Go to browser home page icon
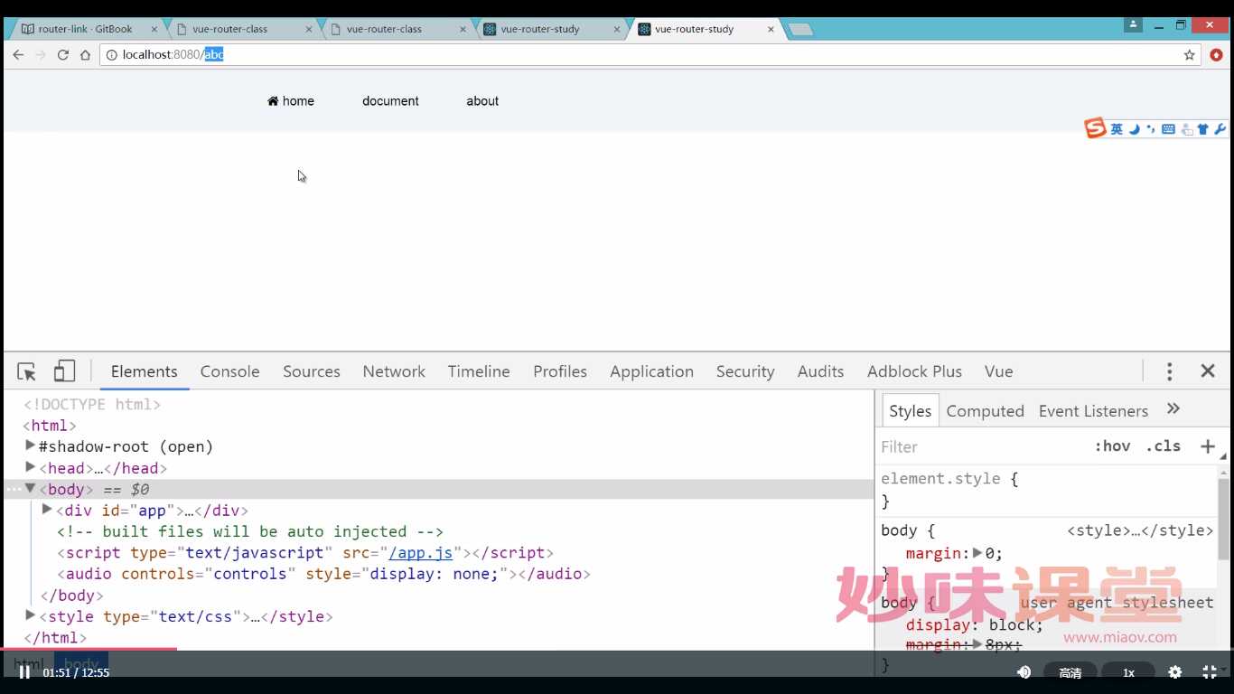 pos(85,55)
